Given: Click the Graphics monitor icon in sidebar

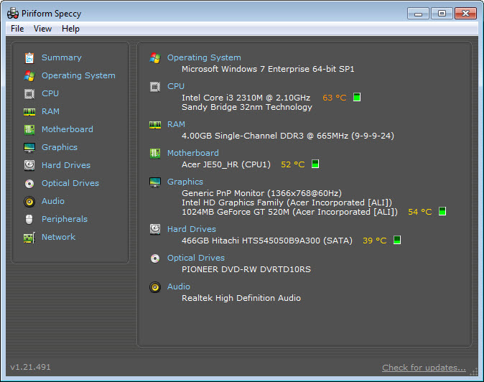Looking at the screenshot, I should pos(29,147).
